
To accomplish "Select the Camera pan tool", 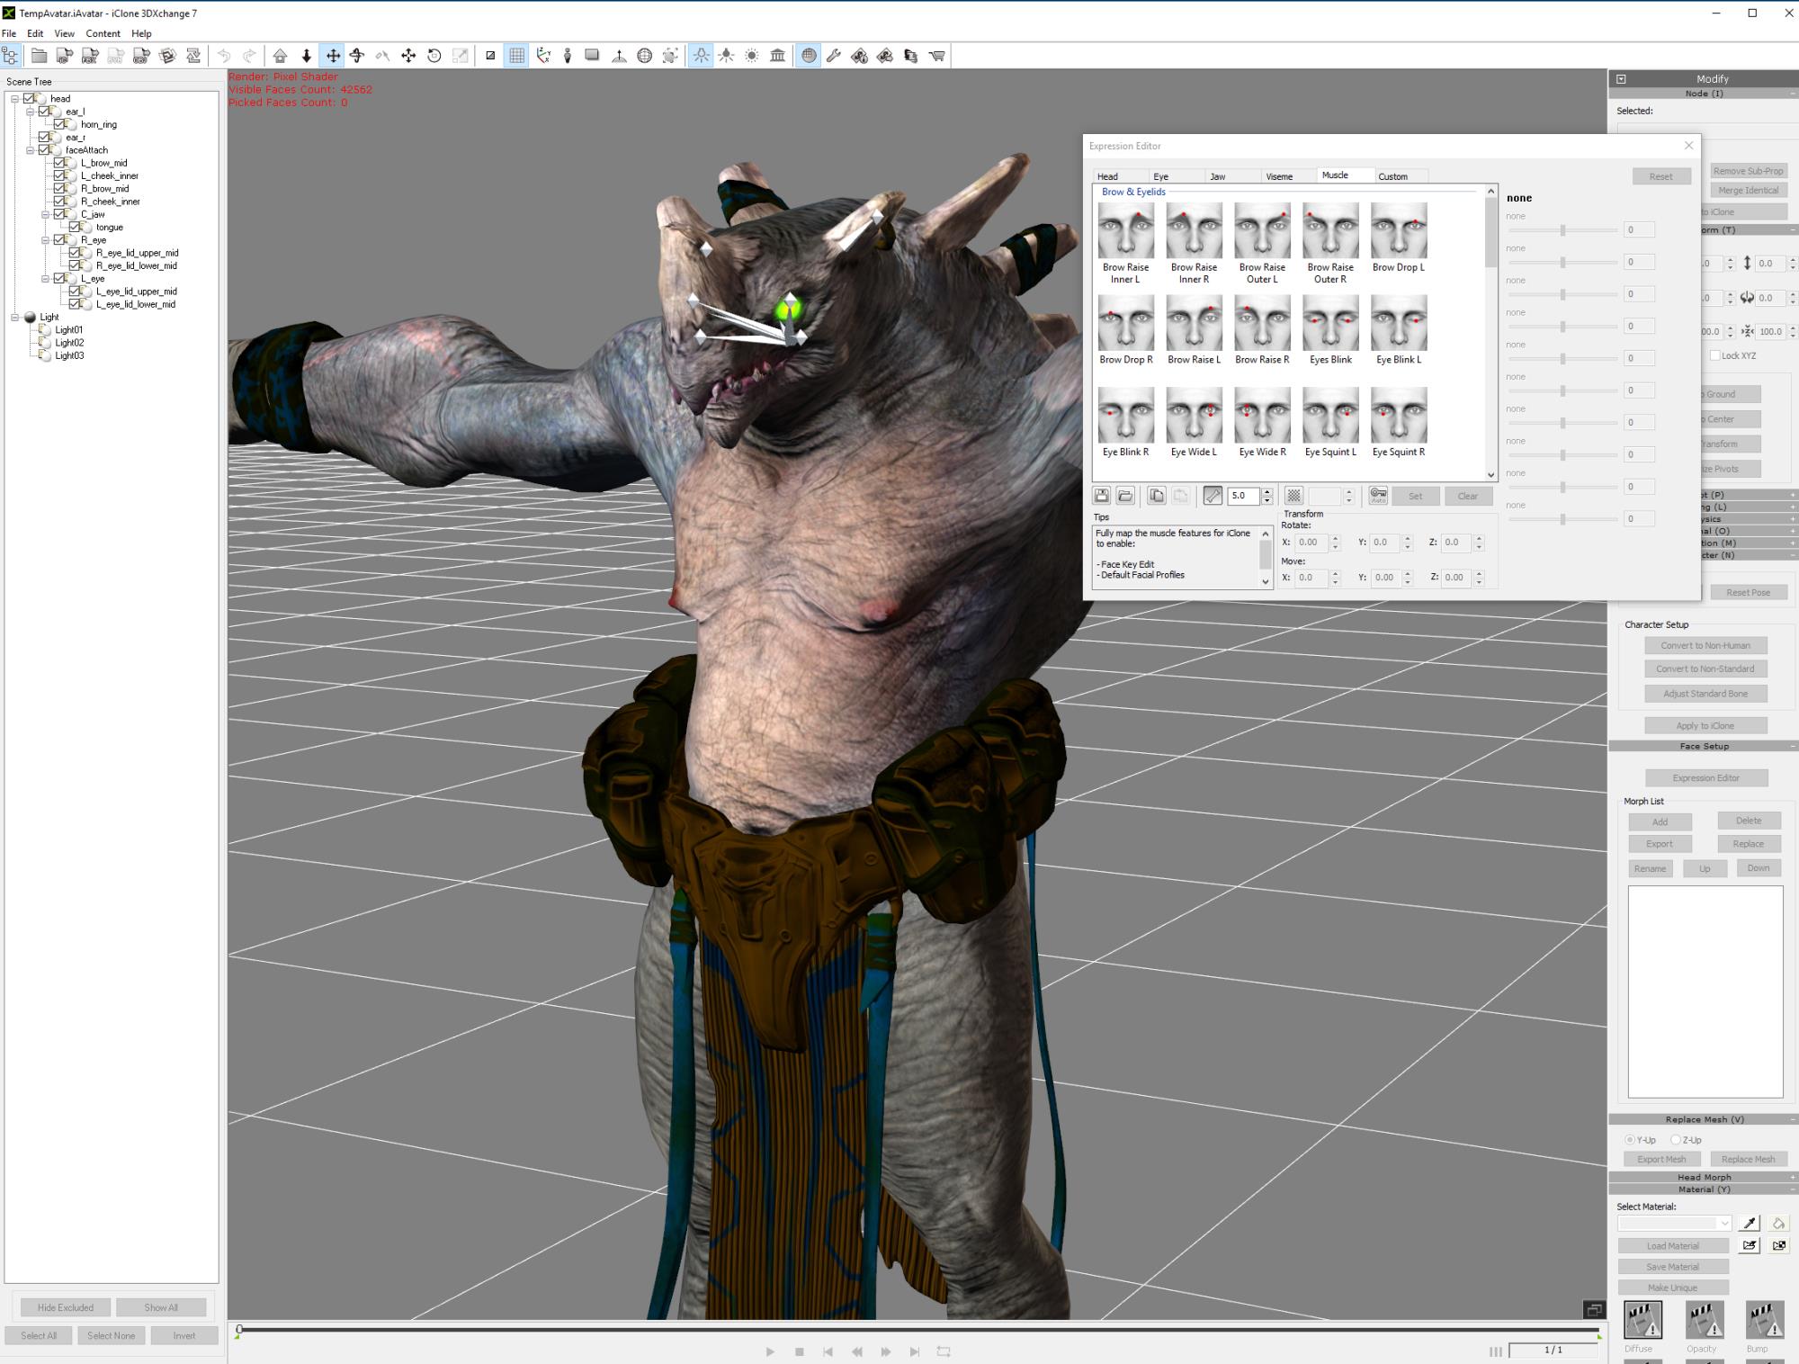I will coord(408,56).
